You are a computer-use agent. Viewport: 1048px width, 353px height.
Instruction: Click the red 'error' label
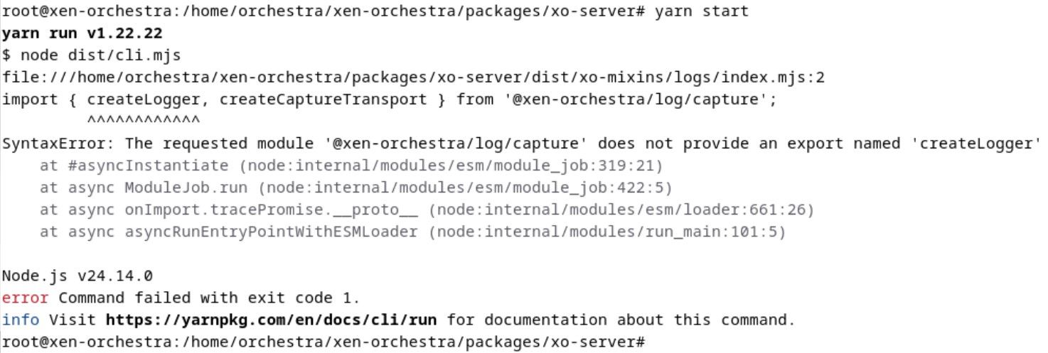26,298
